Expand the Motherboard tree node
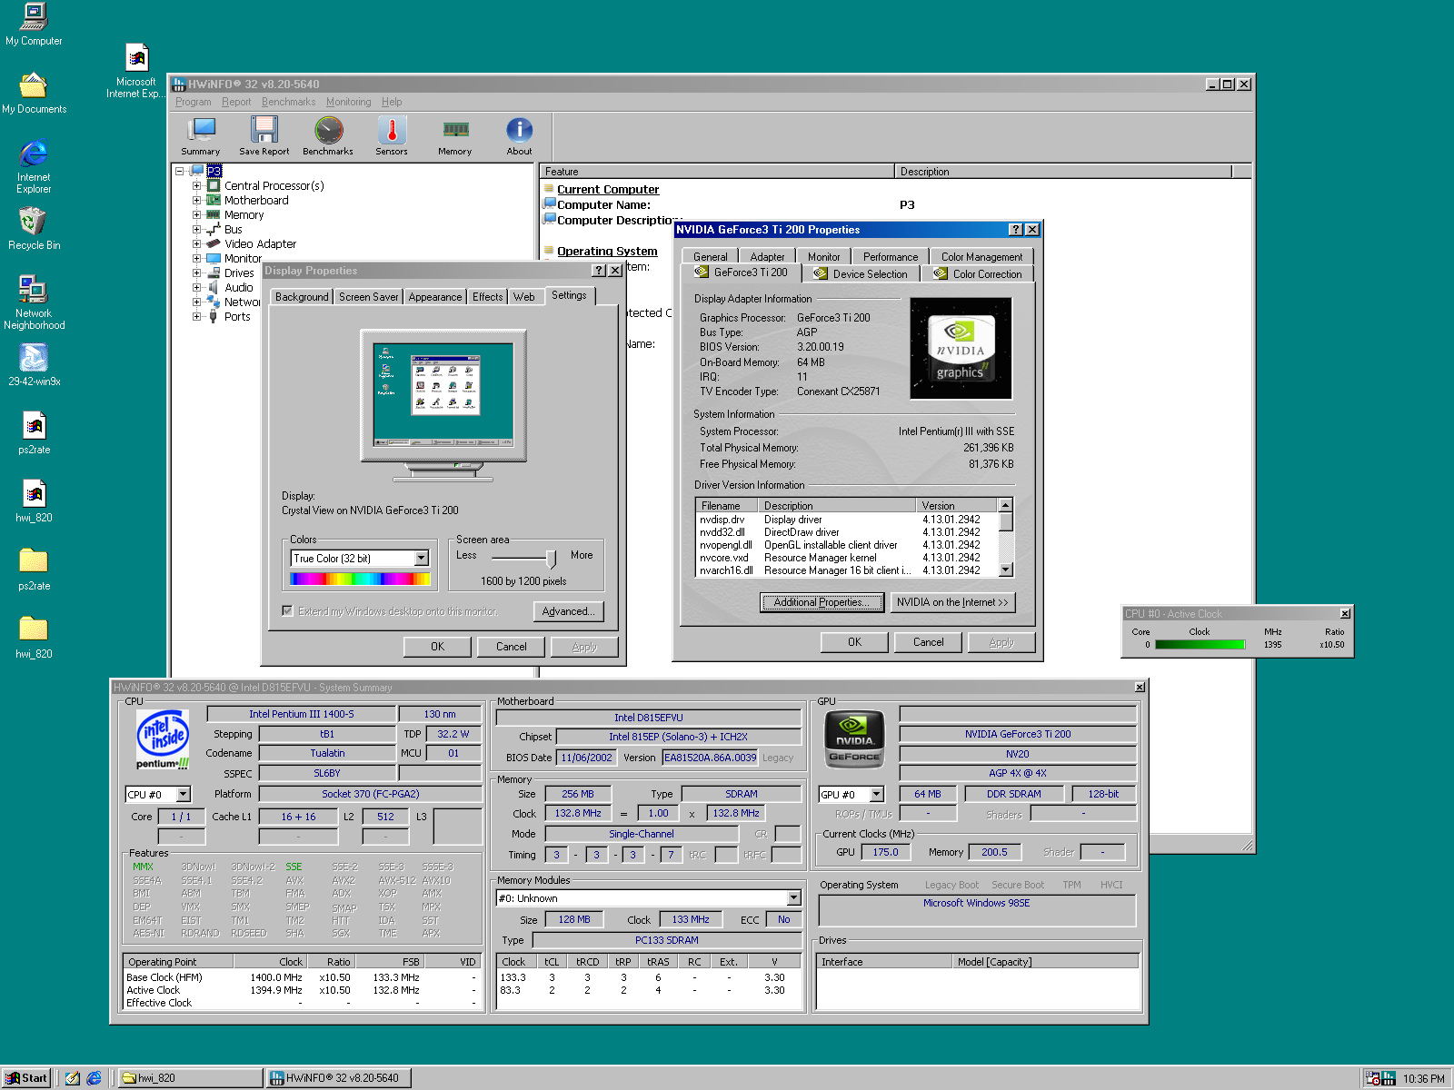Image resolution: width=1454 pixels, height=1090 pixels. 196,200
